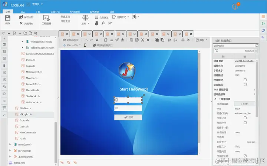The height and width of the screenshot is (166, 267).
Task: Select the 插件 ribbon tab
Action: click(112, 12)
